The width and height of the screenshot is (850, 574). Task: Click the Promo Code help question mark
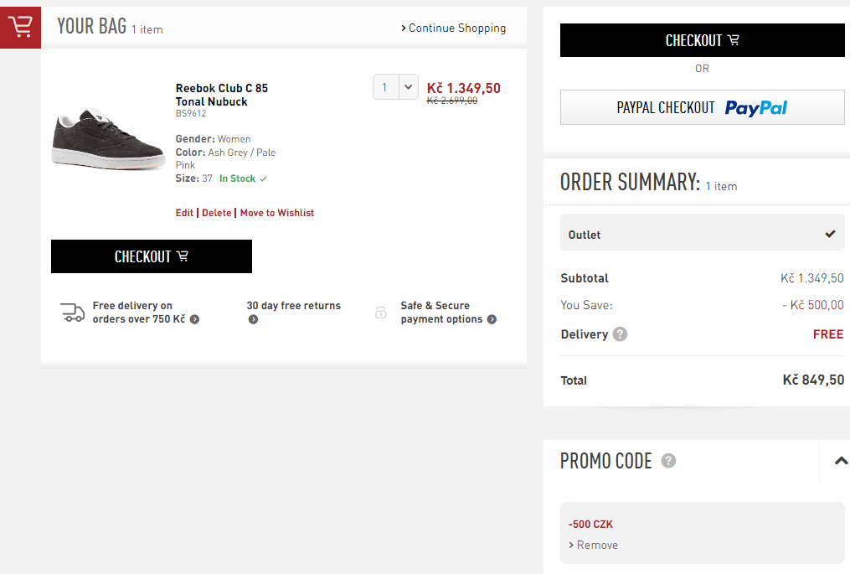[x=668, y=460]
